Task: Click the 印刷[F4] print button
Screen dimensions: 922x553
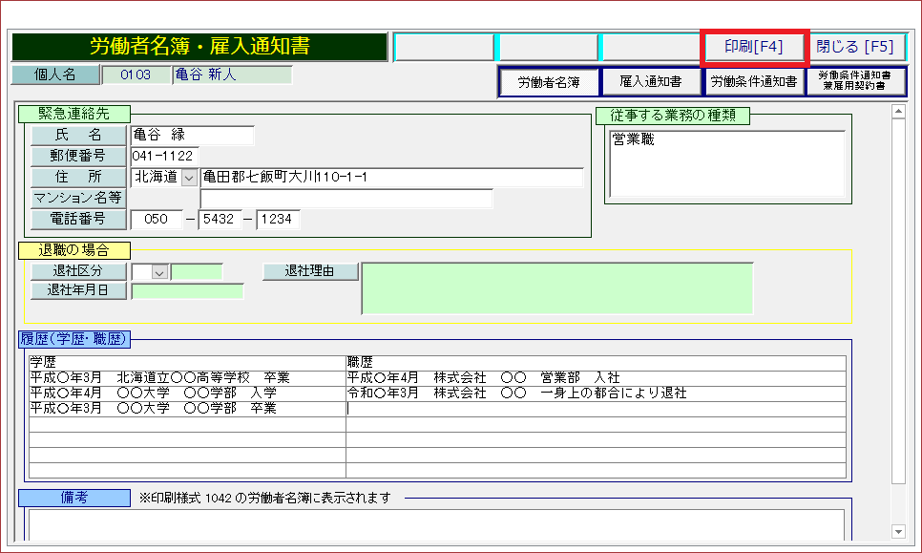Action: 754,47
